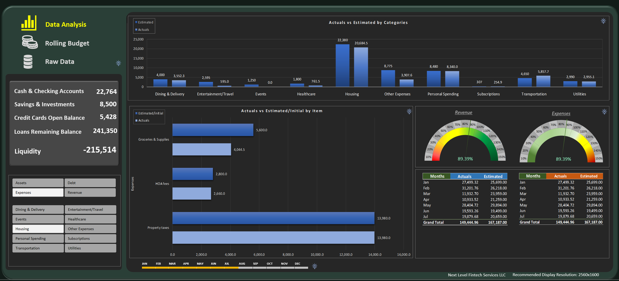Image resolution: width=619 pixels, height=281 pixels.
Task: Toggle the Assets slicer button
Action: (x=38, y=183)
